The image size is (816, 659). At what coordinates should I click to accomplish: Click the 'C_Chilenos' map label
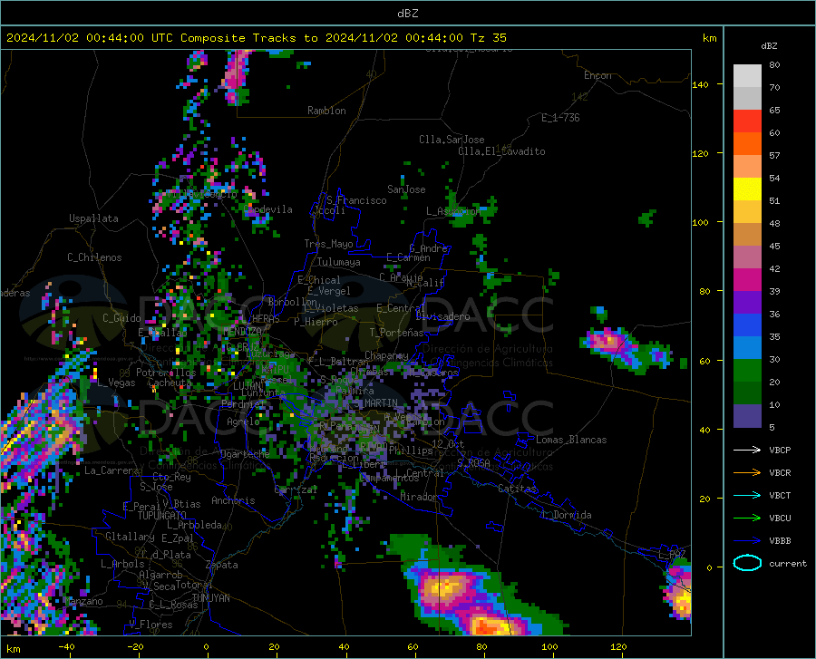click(x=94, y=257)
